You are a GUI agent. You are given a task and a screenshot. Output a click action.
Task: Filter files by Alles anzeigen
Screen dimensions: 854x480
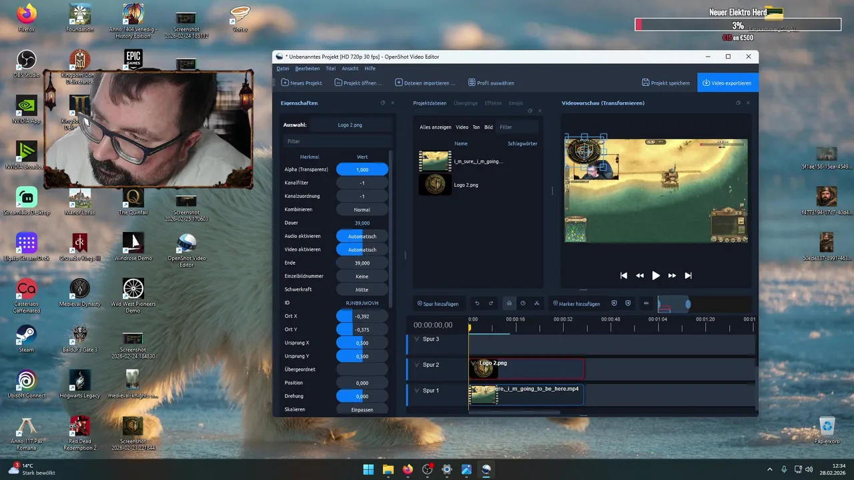[436, 127]
